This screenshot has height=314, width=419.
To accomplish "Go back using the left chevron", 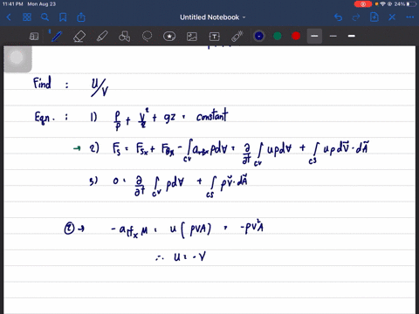I will click(9, 17).
